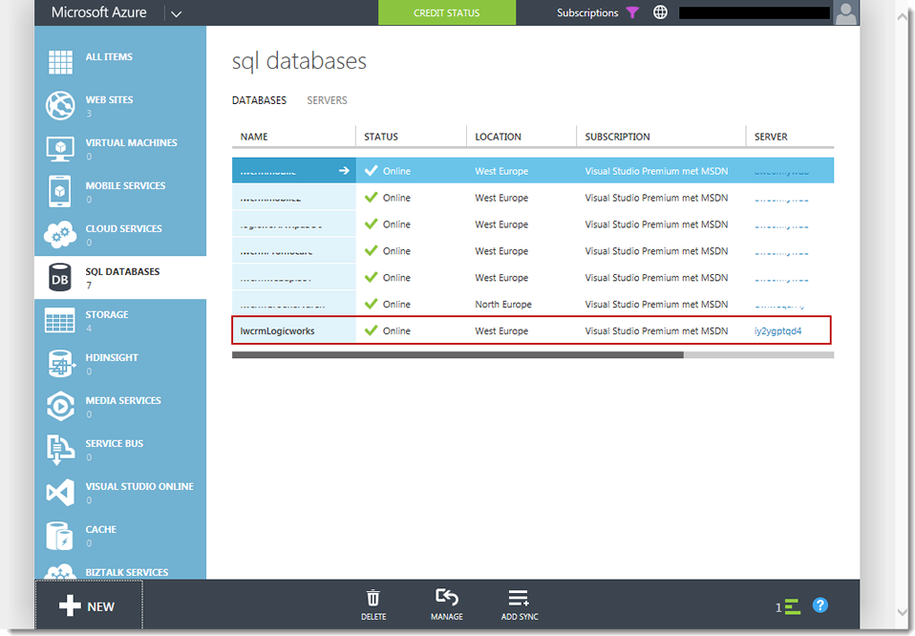This screenshot has height=636, width=915.
Task: Select the SQL Databases DB icon
Action: [60, 278]
